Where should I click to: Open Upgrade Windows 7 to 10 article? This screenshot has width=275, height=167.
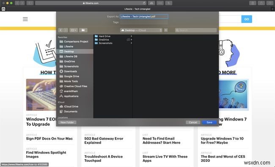pyautogui.click(x=222, y=140)
